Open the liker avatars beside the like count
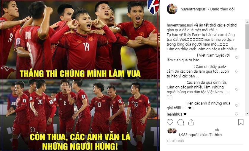This screenshot has width=249, height=151. [172, 131]
